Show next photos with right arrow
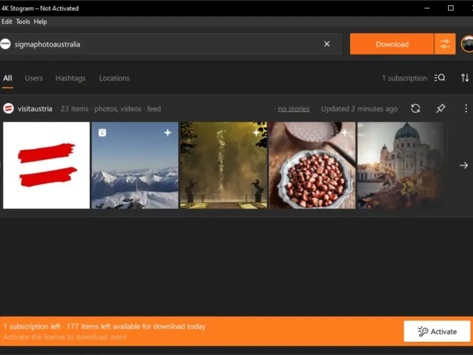The image size is (473, 355). 464,165
